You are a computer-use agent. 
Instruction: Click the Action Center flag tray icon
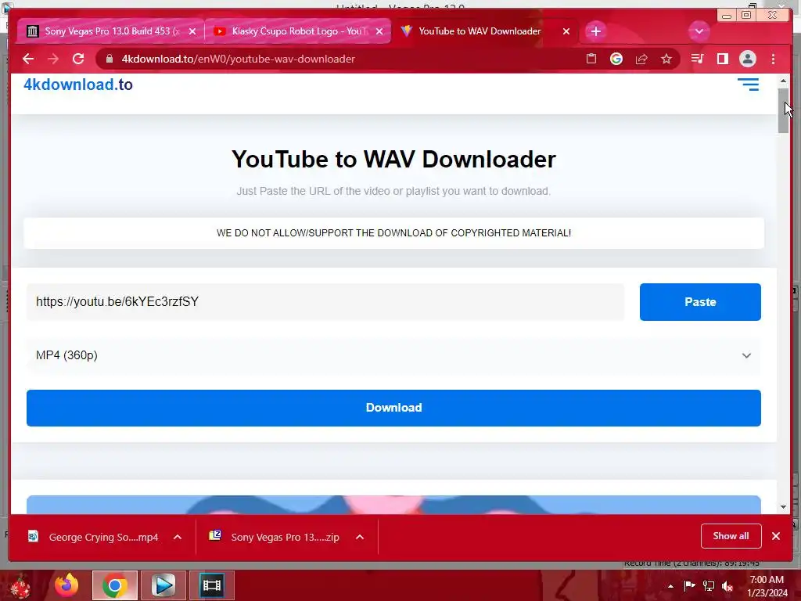tap(689, 585)
